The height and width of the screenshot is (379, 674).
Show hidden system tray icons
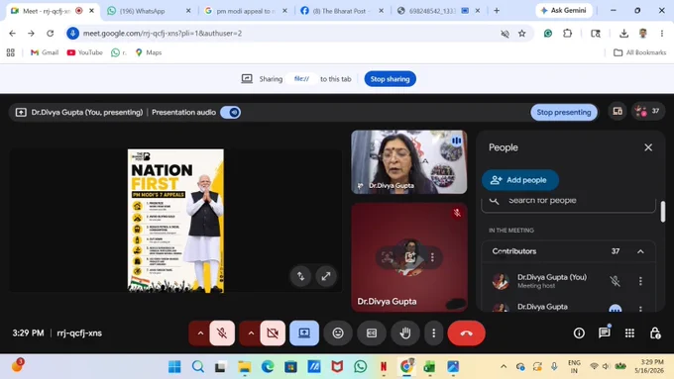tap(504, 366)
